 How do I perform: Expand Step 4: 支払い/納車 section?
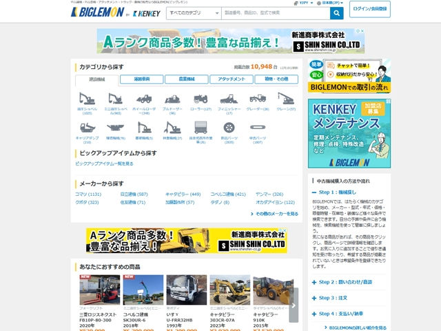[346, 313]
